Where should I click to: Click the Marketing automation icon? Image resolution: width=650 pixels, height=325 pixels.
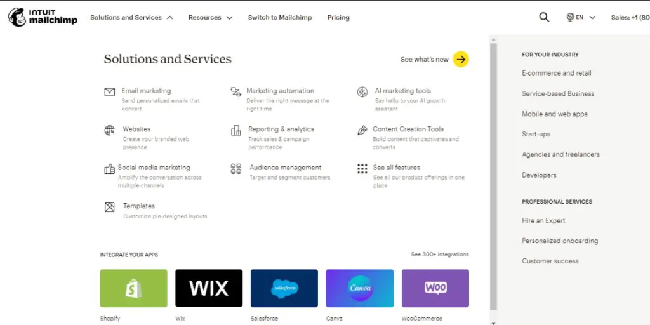[x=235, y=91]
